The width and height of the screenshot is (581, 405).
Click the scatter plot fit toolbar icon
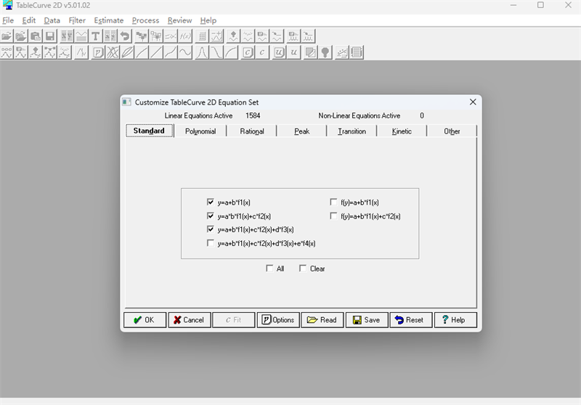point(342,52)
